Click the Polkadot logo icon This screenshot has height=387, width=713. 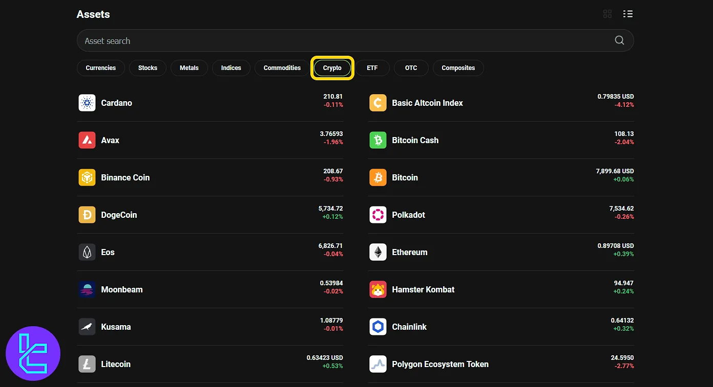coord(378,215)
